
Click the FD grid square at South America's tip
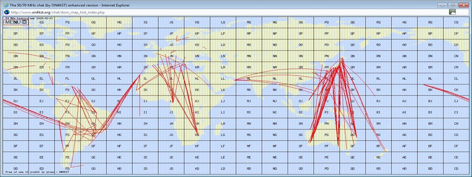(x=67, y=169)
